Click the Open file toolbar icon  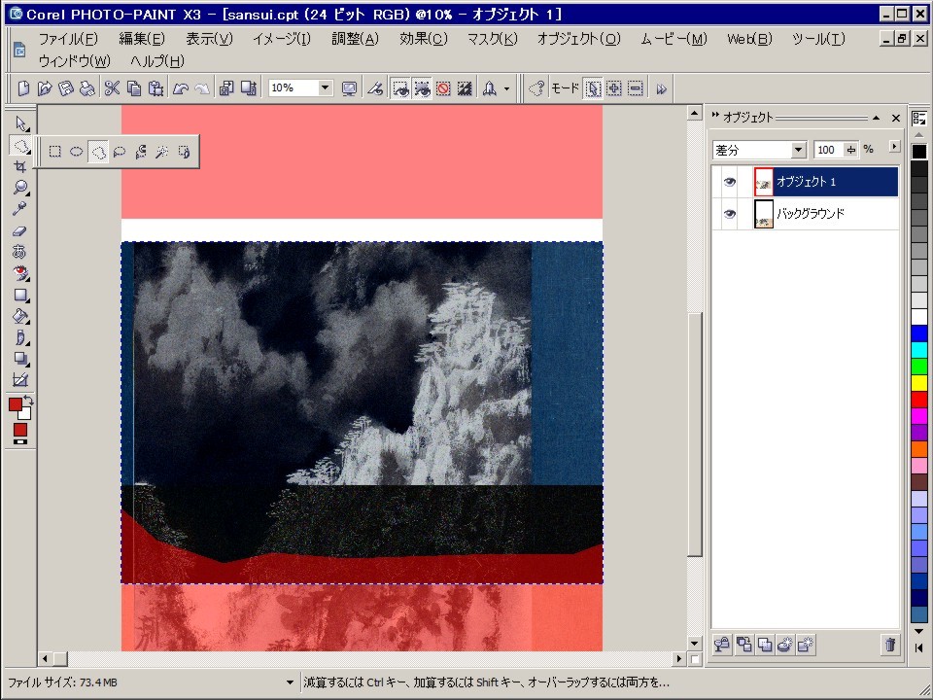tap(45, 88)
